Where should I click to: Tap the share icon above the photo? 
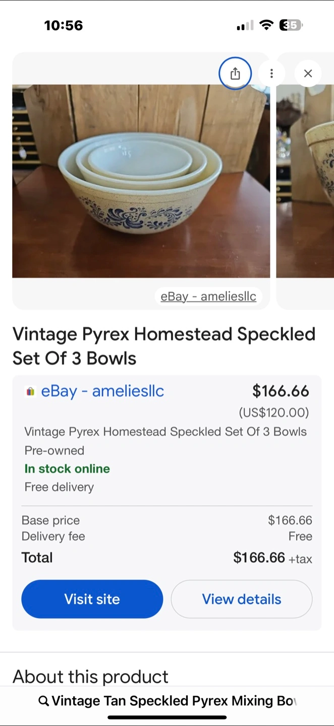235,74
